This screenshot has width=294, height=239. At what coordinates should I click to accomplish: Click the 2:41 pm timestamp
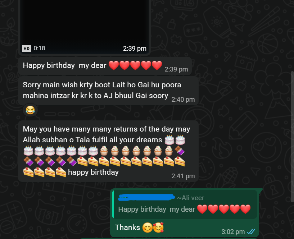click(183, 176)
